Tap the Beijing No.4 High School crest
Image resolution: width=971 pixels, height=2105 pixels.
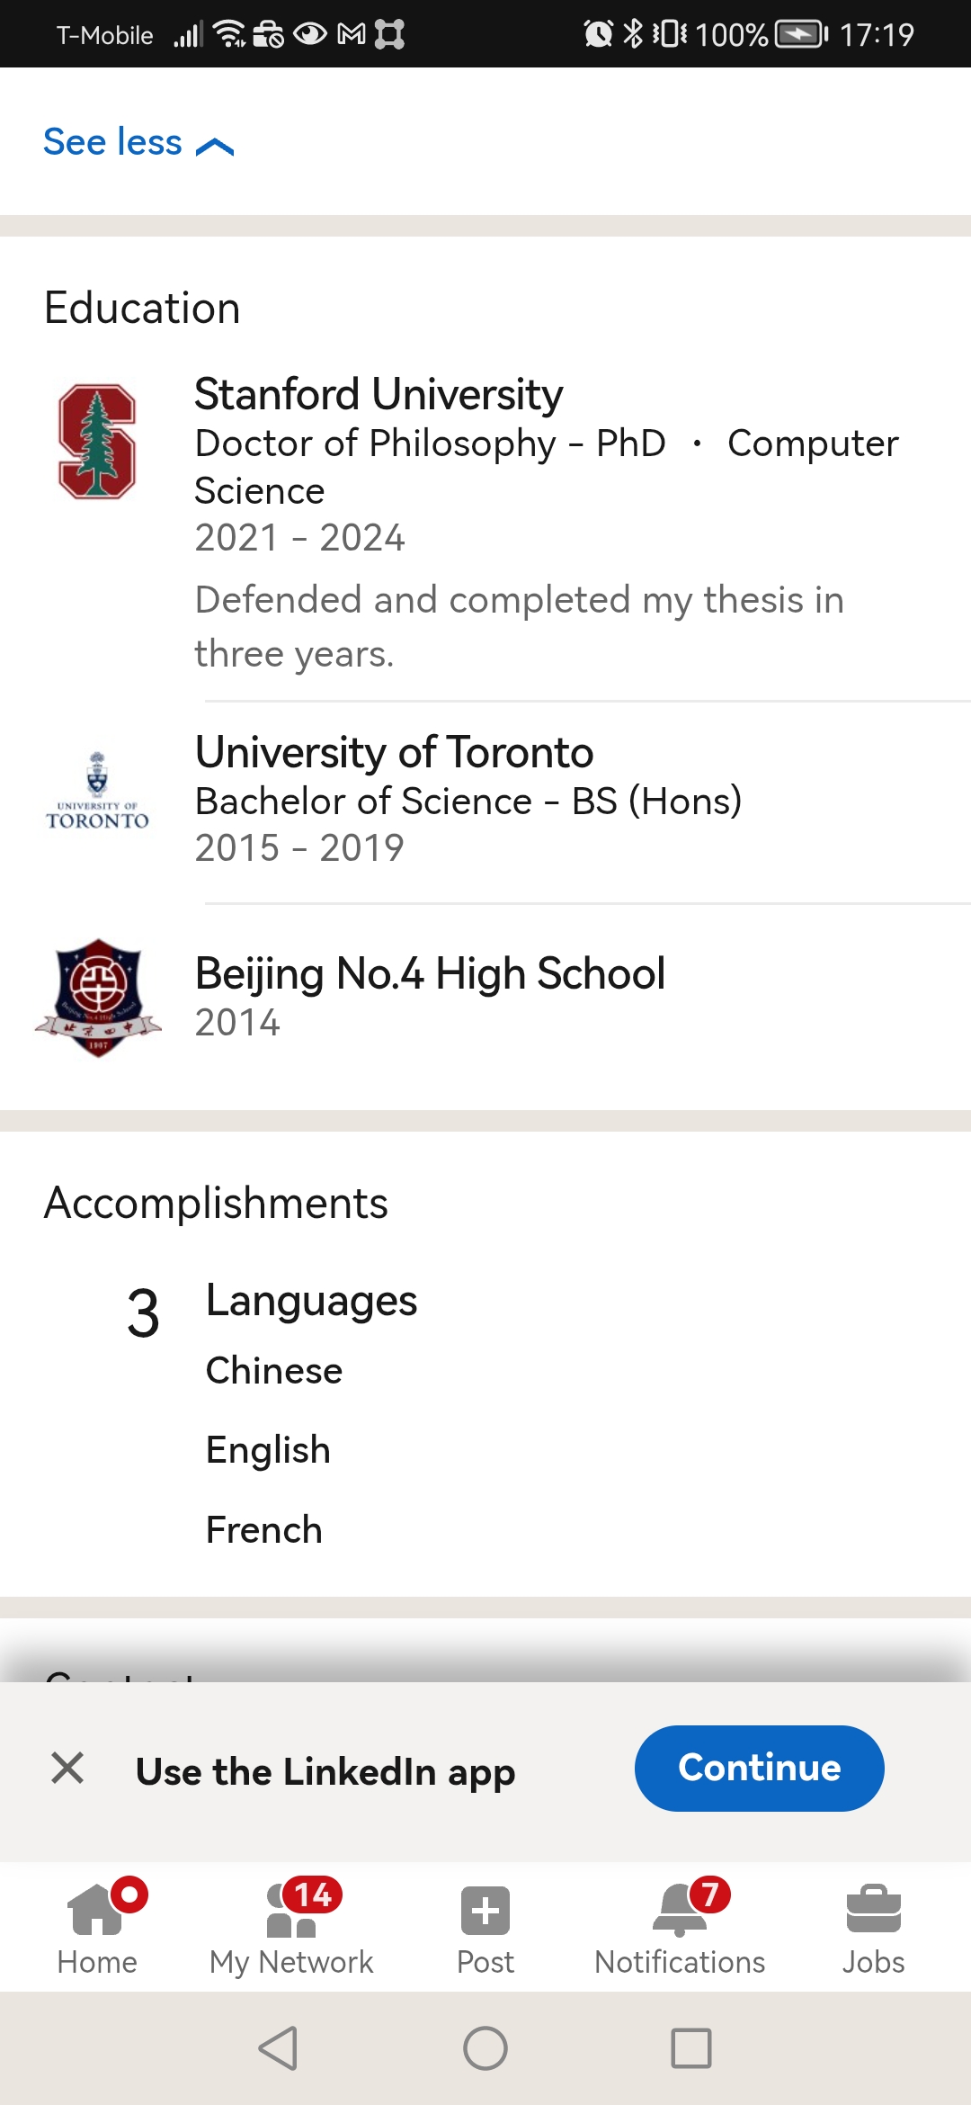point(98,998)
